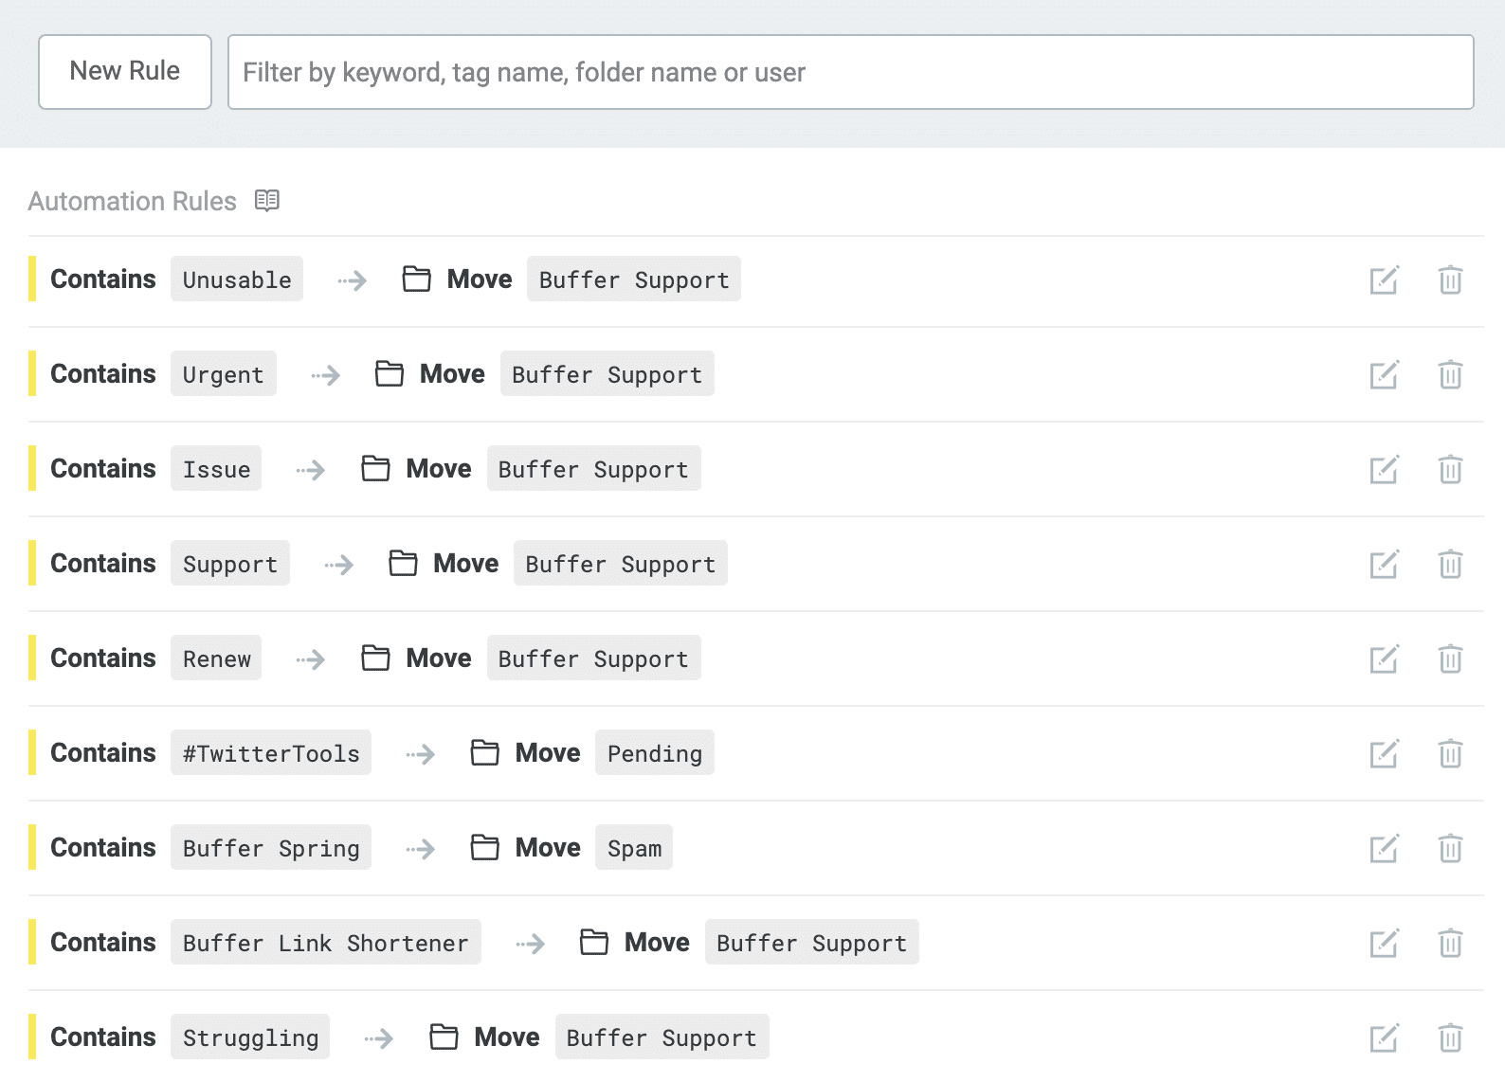
Task: Edit the Urgent rule
Action: click(1384, 375)
